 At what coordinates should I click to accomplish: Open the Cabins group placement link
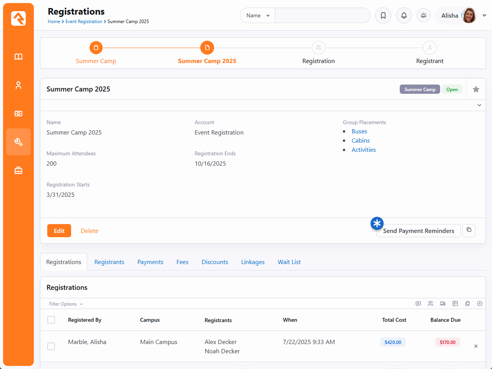(x=361, y=141)
